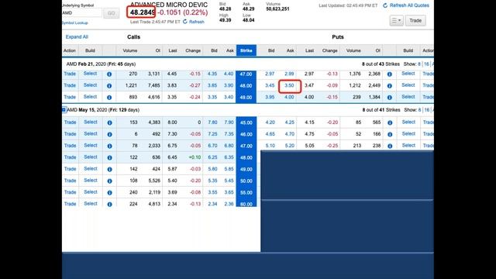The image size is (496, 279).
Task: Show 16 strikes for May 15 expiration
Action: [427, 110]
